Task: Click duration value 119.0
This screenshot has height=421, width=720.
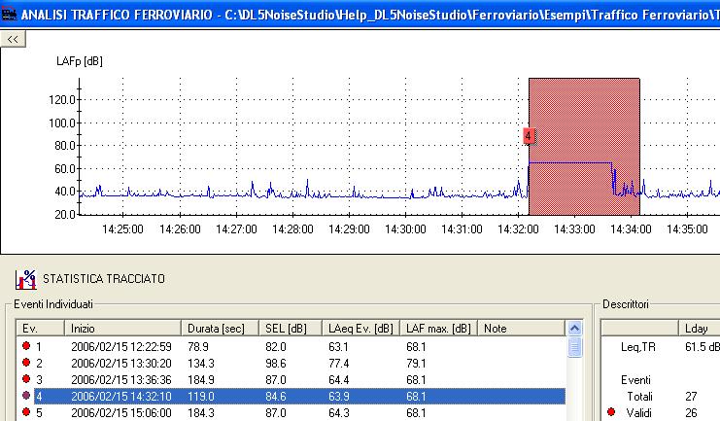Action: [201, 396]
